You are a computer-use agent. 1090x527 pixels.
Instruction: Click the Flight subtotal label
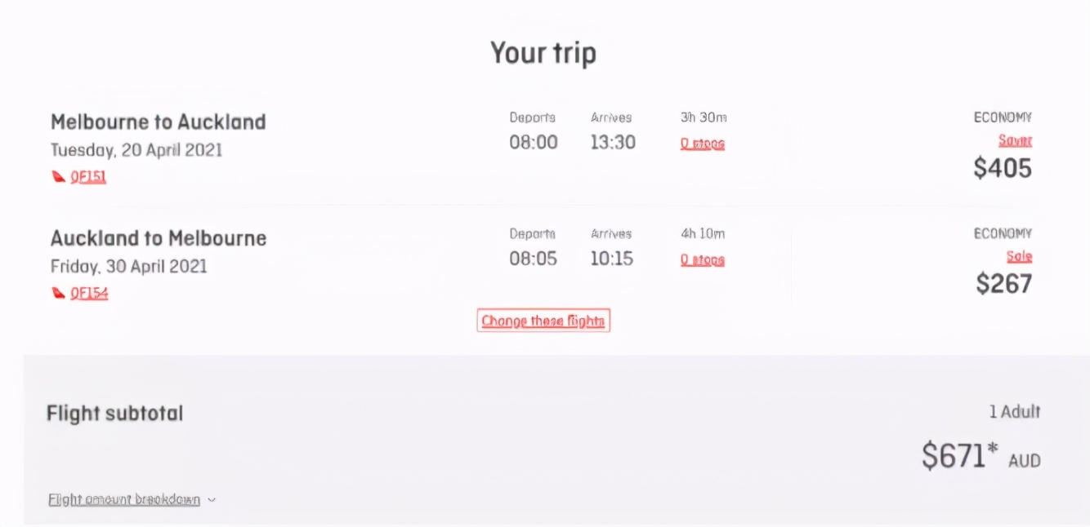[115, 414]
